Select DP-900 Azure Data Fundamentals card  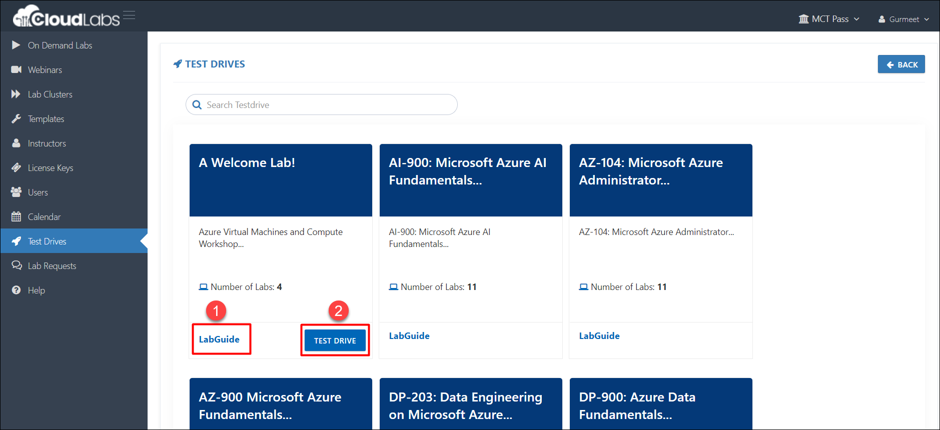tap(661, 403)
